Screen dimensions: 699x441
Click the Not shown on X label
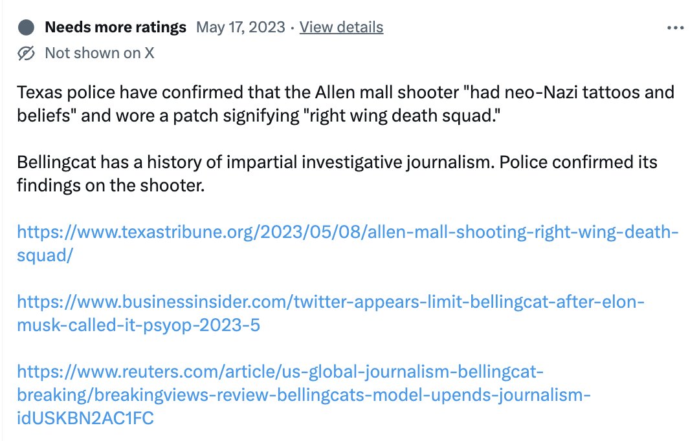tap(100, 53)
